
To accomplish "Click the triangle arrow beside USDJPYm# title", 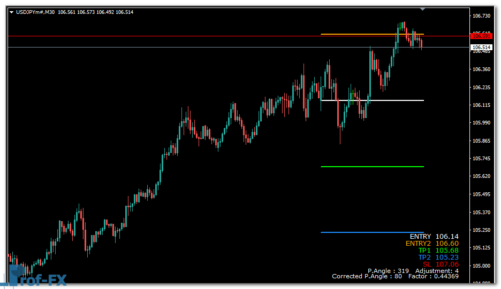I will click(x=11, y=12).
